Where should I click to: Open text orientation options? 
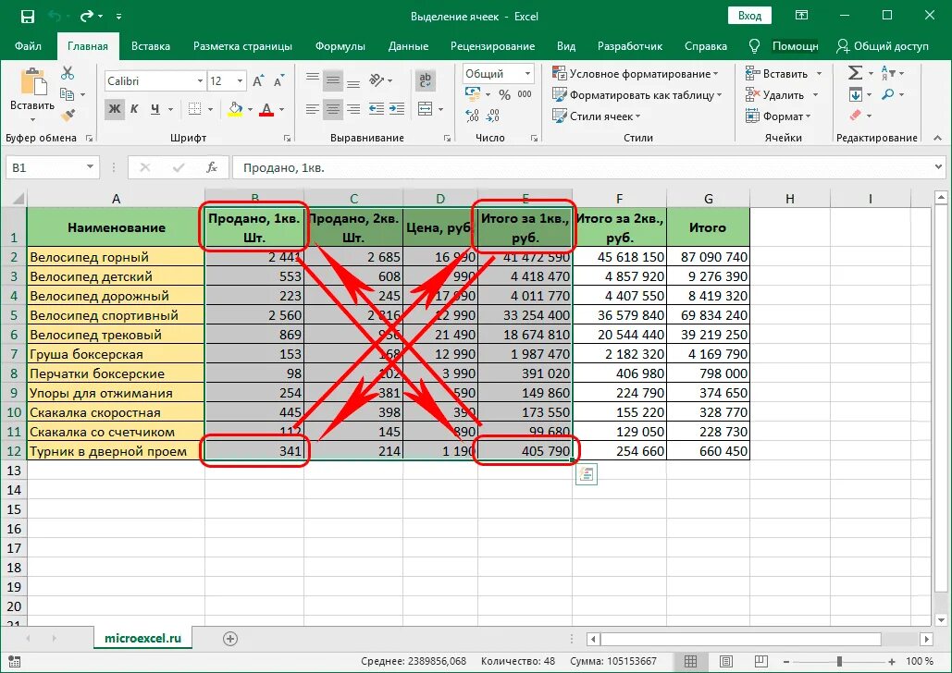point(377,80)
